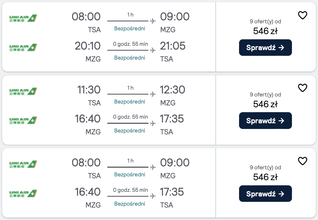318x220 pixels.
Task: Select the Uni Air logo beside the 11:30 flight
Action: [23, 92]
